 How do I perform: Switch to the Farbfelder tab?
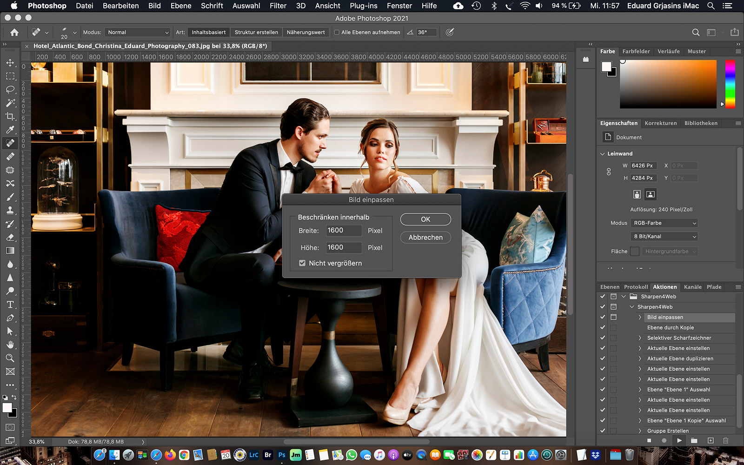coord(636,51)
